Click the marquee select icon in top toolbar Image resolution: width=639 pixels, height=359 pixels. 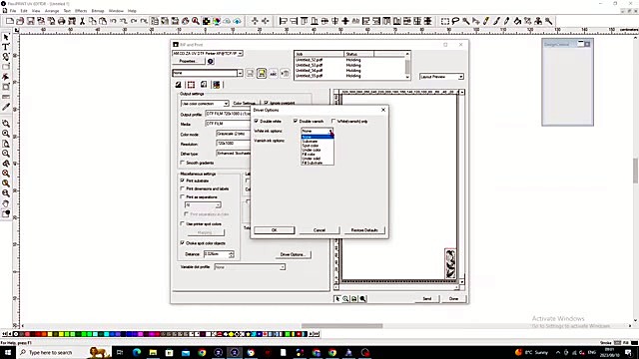(445, 21)
